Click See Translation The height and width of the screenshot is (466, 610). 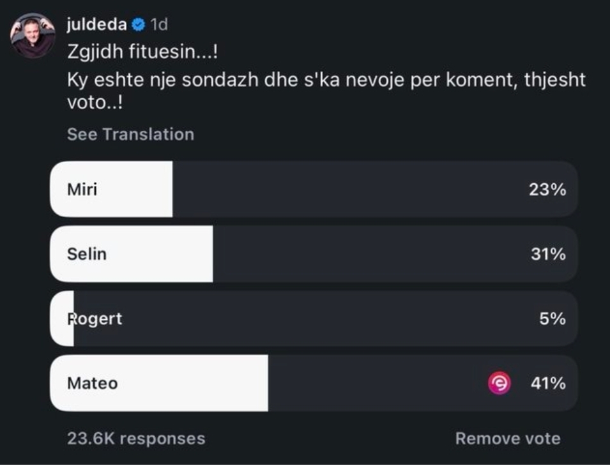pos(130,134)
